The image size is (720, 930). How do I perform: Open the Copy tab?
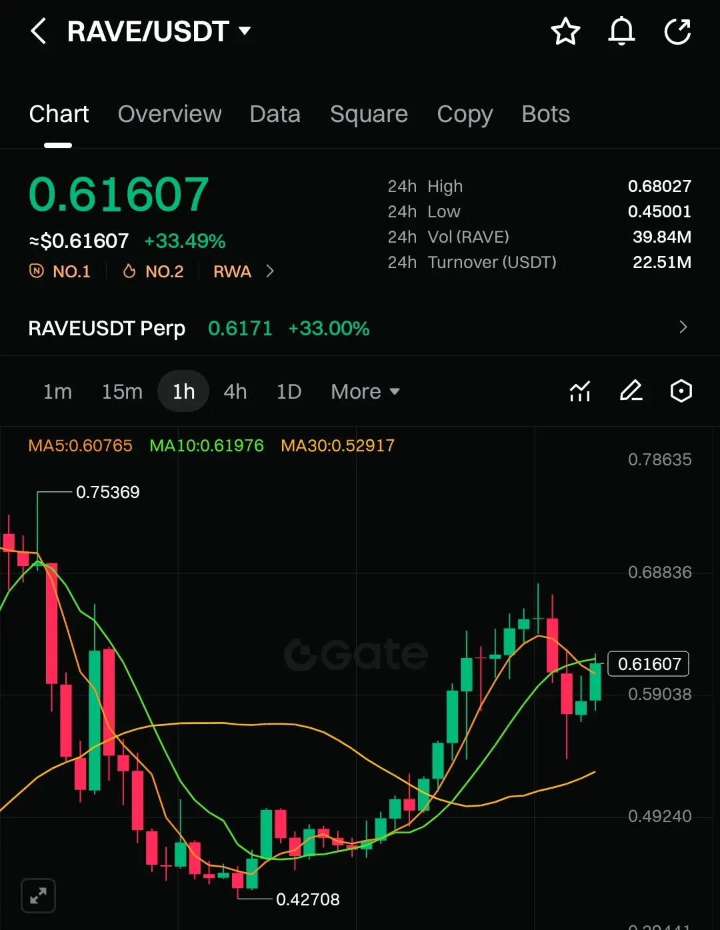465,115
